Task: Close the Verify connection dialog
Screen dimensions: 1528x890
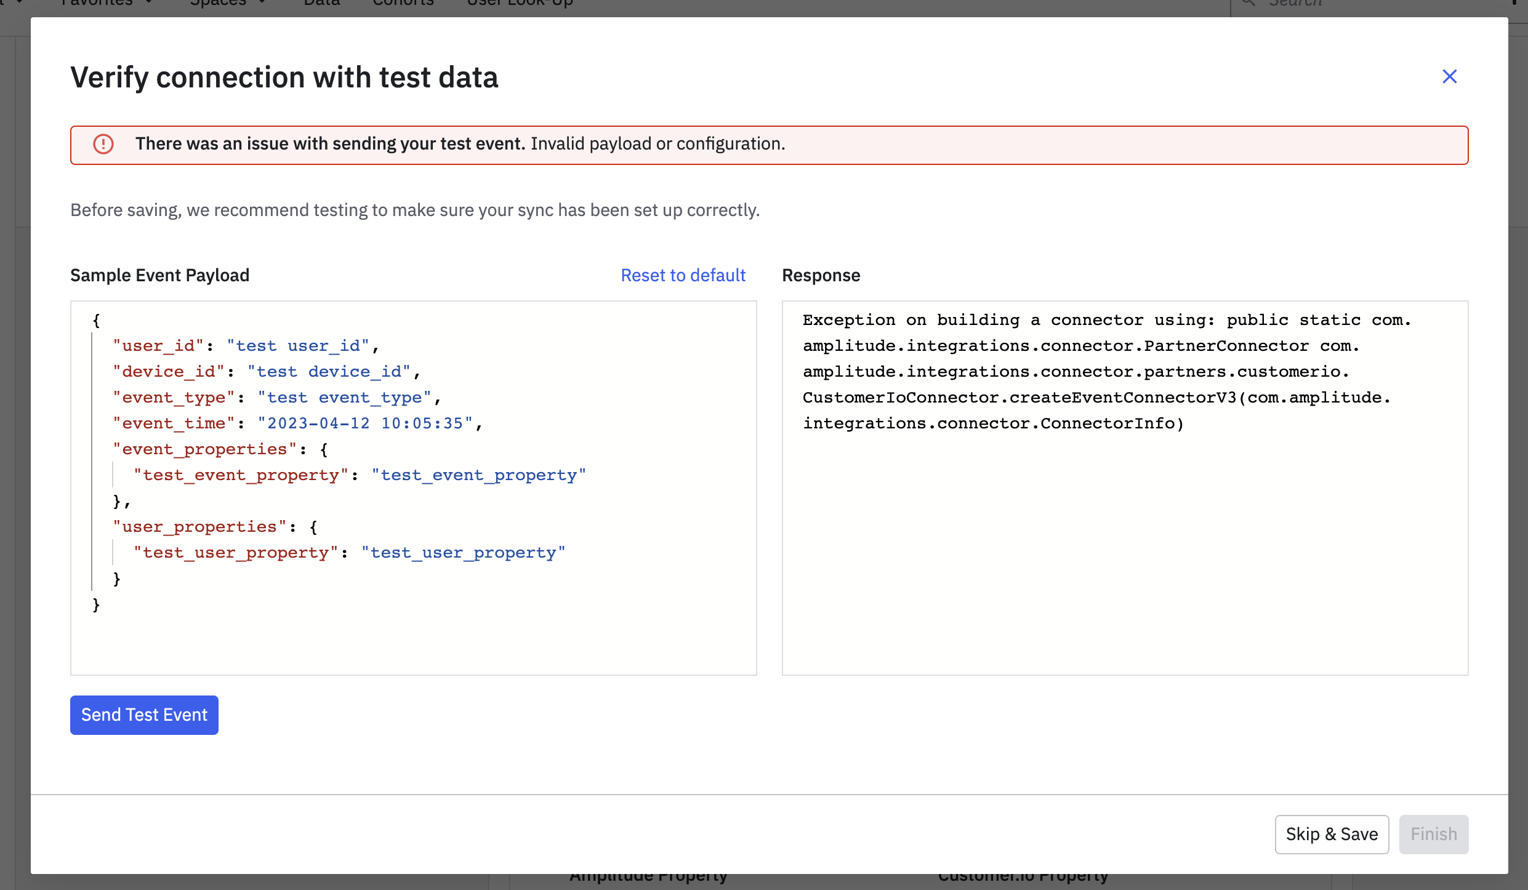Action: pos(1449,76)
